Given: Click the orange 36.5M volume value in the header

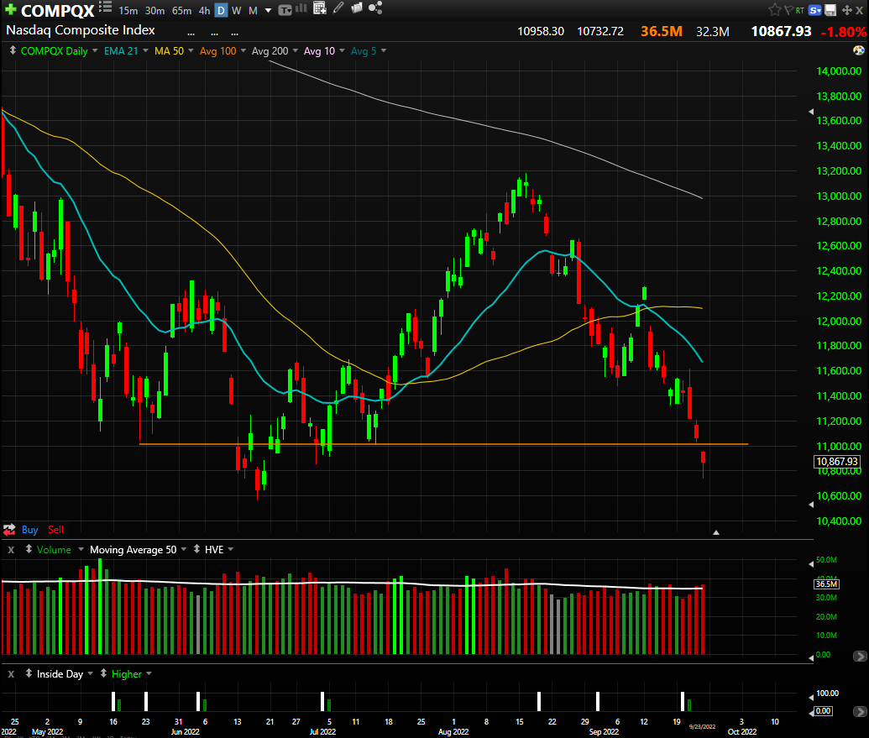Looking at the screenshot, I should (x=661, y=31).
